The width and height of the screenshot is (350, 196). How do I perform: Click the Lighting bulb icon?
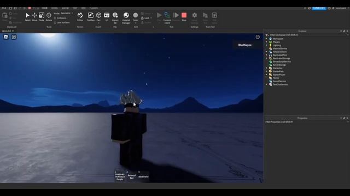(270, 45)
